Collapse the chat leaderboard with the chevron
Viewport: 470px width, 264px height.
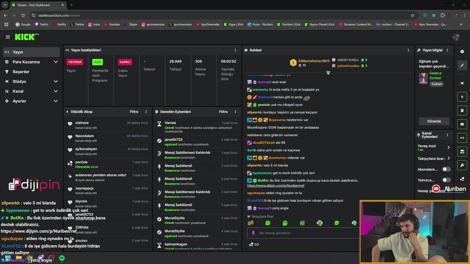click(x=328, y=73)
